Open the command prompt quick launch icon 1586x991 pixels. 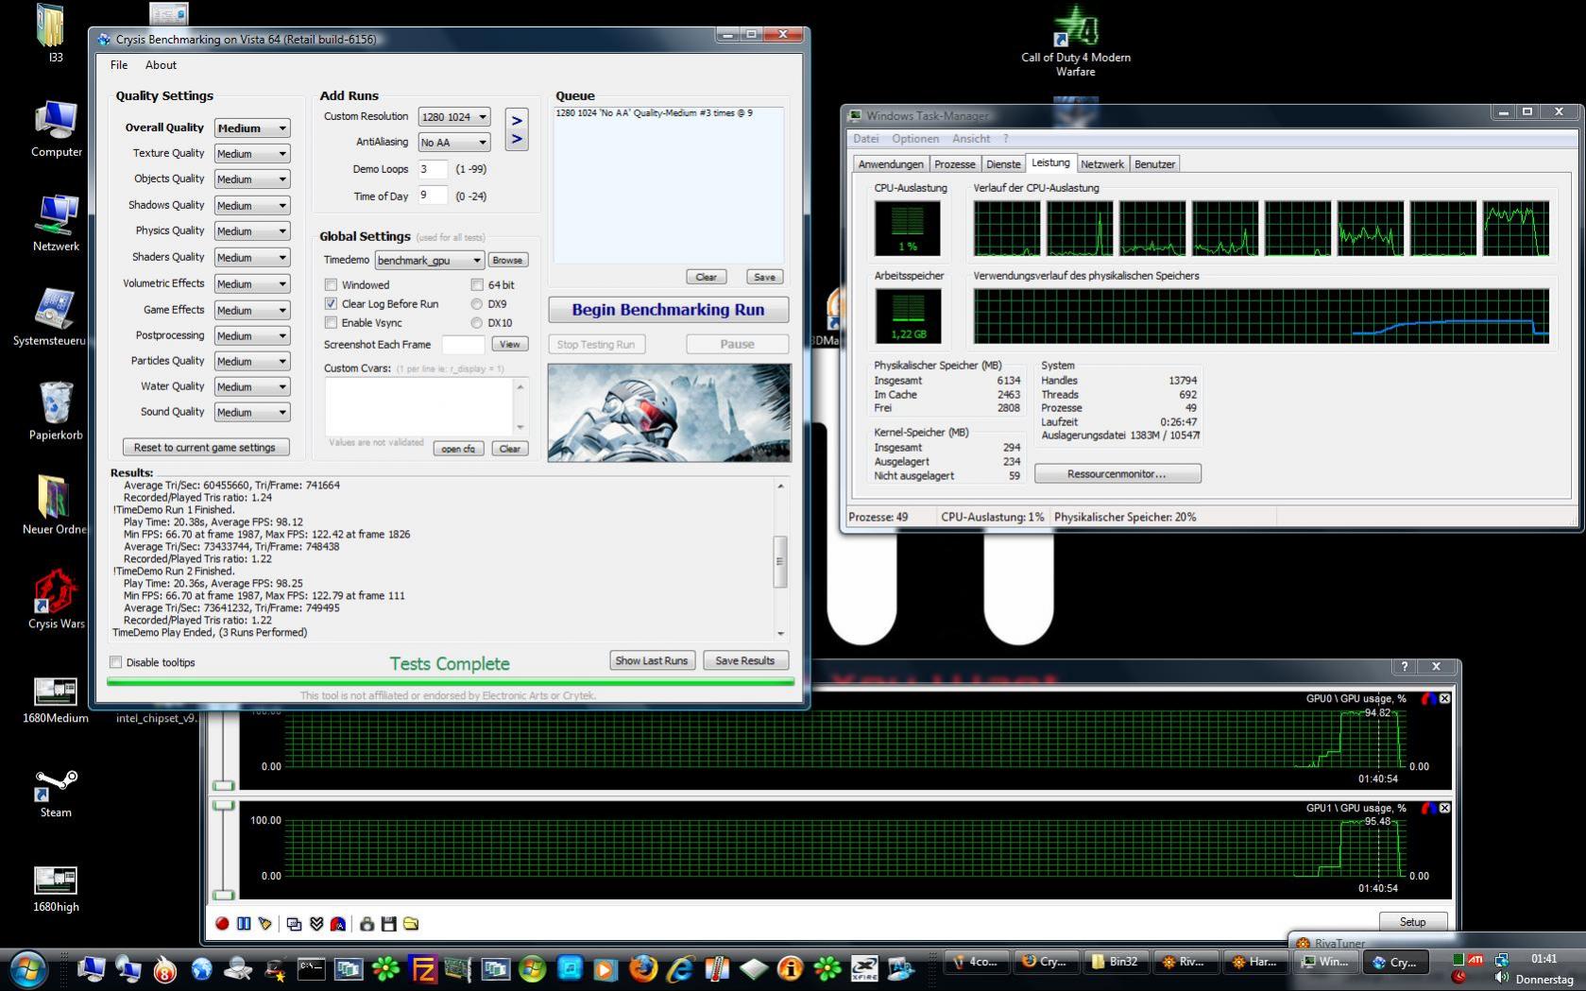point(312,968)
